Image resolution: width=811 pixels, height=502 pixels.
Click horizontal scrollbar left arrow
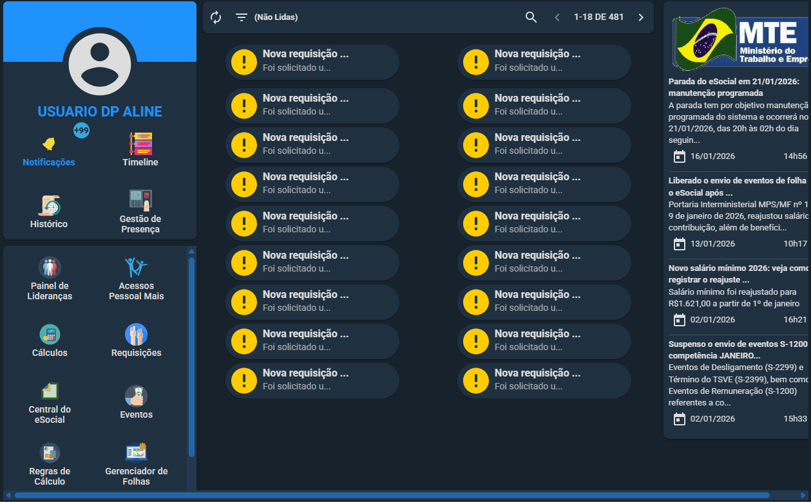pyautogui.click(x=8, y=495)
